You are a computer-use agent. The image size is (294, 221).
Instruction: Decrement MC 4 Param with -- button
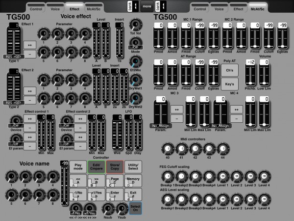point(237,118)
